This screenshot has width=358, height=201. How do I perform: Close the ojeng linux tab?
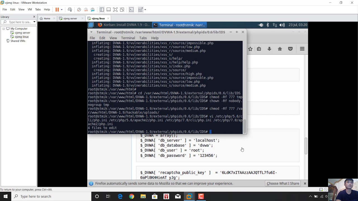108,18
